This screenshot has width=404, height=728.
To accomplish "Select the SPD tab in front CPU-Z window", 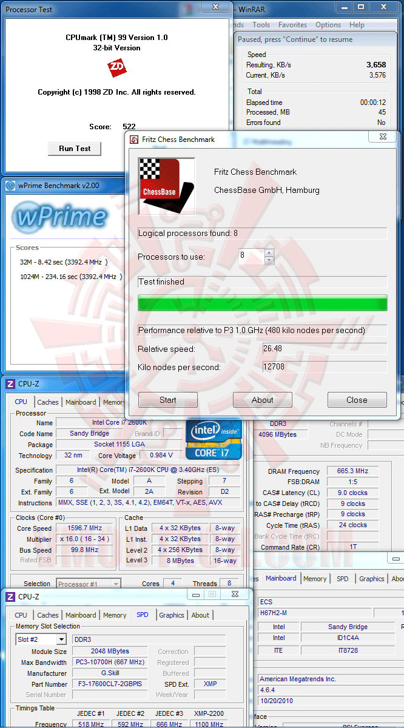I will click(142, 615).
